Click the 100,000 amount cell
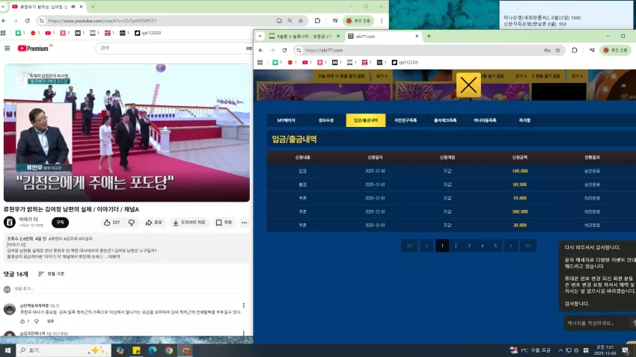The image size is (636, 357). pos(519,171)
